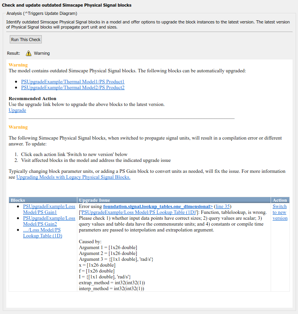Open the Thermal Model2/PS Product2 block link
The width and height of the screenshot is (298, 314).
(73, 88)
